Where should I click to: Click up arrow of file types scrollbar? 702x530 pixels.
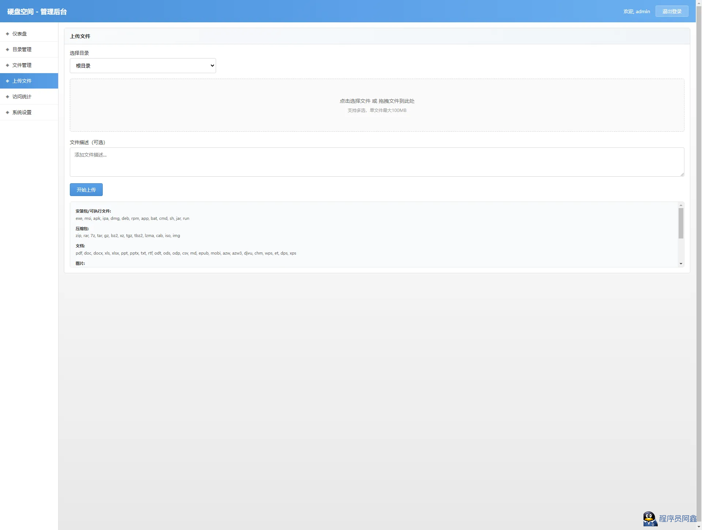pyautogui.click(x=681, y=205)
